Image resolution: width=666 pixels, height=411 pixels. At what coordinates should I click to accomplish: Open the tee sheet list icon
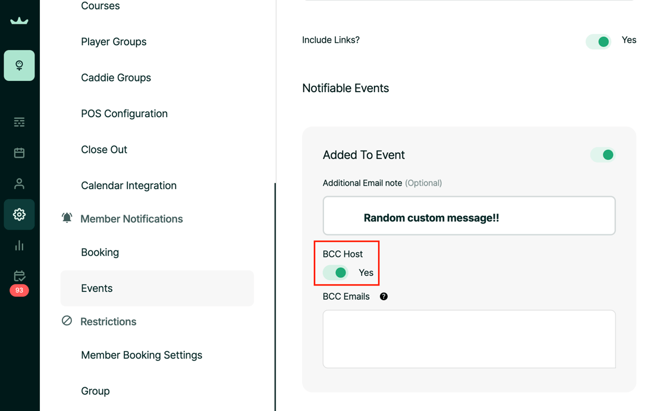(x=19, y=122)
